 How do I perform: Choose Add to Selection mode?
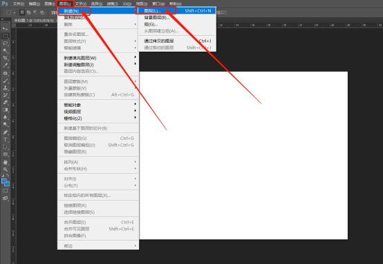point(29,12)
